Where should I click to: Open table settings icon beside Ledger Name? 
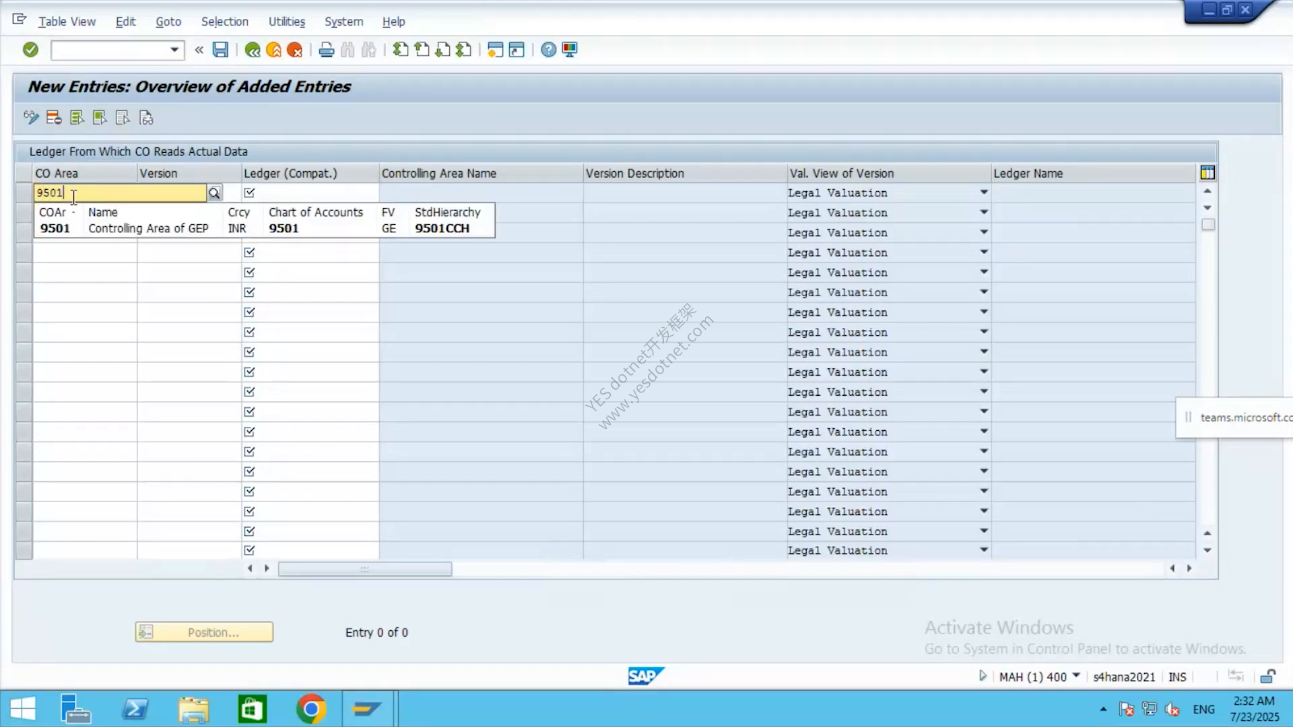click(1207, 173)
